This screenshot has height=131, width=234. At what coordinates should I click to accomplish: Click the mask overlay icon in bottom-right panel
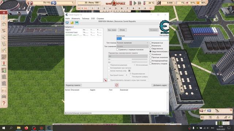click(x=201, y=111)
